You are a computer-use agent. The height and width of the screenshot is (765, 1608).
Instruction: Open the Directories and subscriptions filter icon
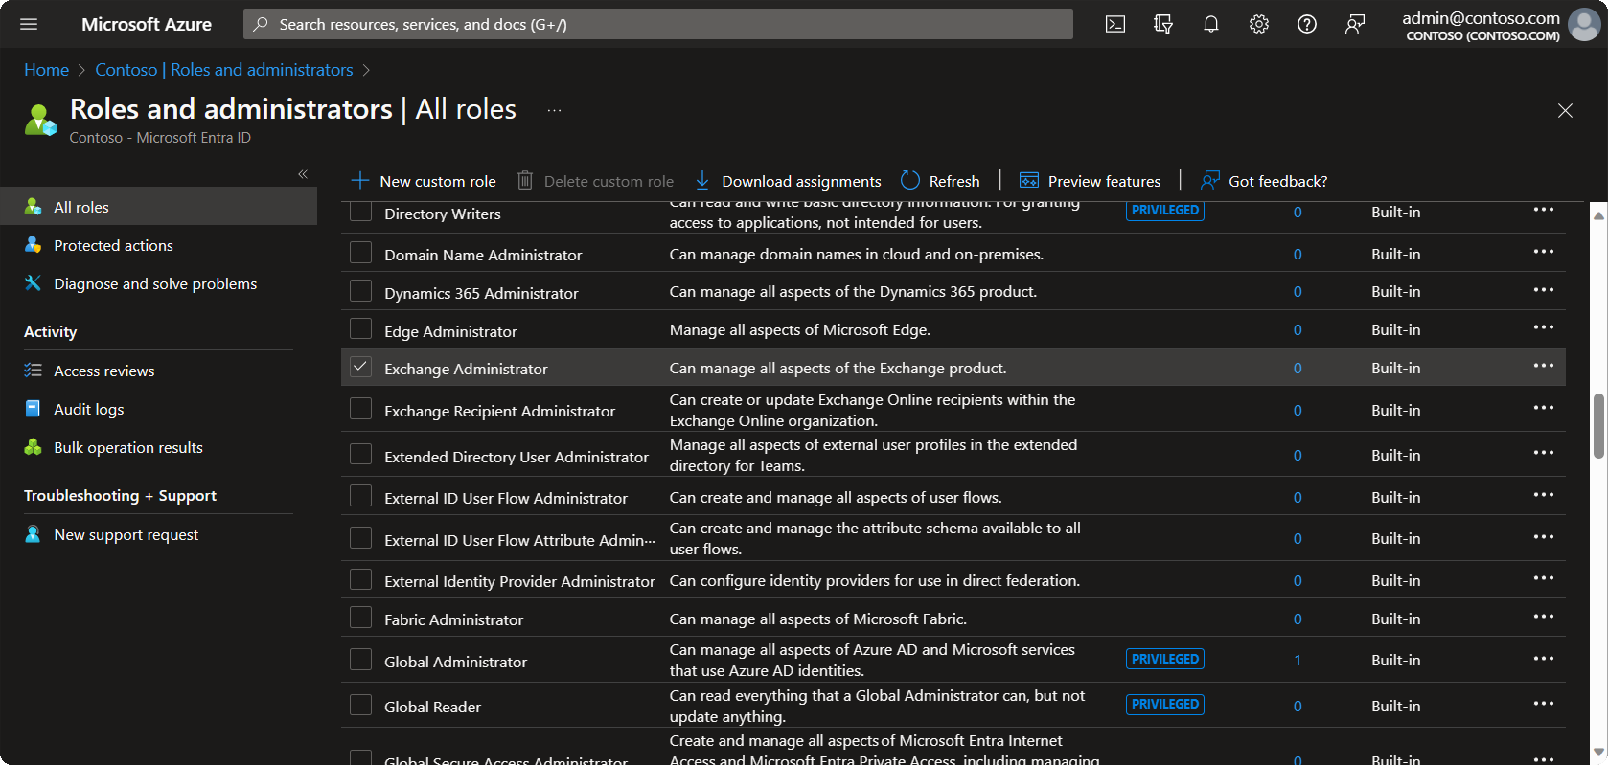pyautogui.click(x=1163, y=24)
